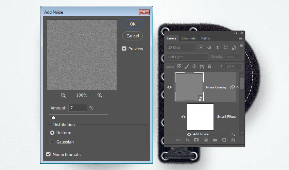The image size is (289, 170).
Task: Switch to the Channels tab
Action: (188, 38)
